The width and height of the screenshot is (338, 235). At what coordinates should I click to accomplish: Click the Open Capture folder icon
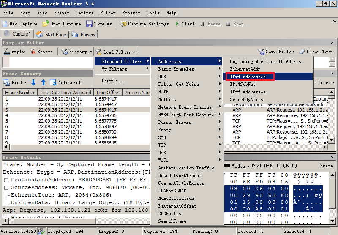click(46, 24)
